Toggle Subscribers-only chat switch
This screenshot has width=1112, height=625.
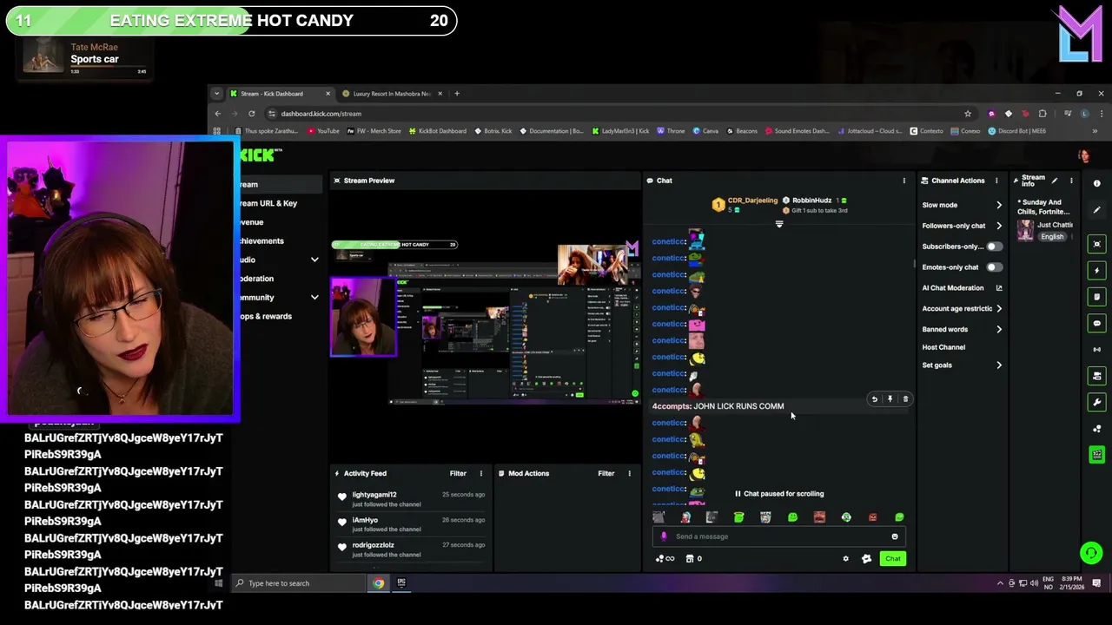(x=993, y=247)
